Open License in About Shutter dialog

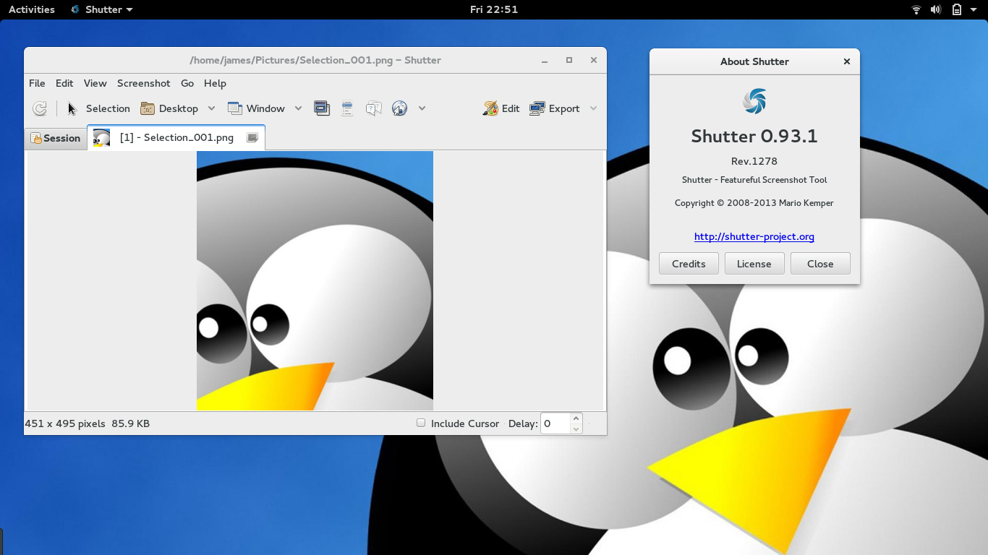[x=754, y=264]
